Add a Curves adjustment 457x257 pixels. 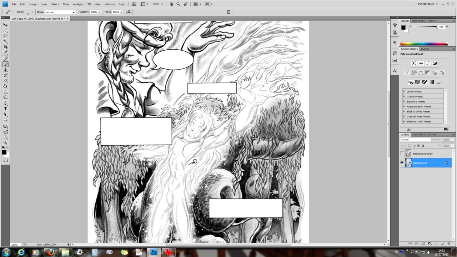click(x=428, y=63)
